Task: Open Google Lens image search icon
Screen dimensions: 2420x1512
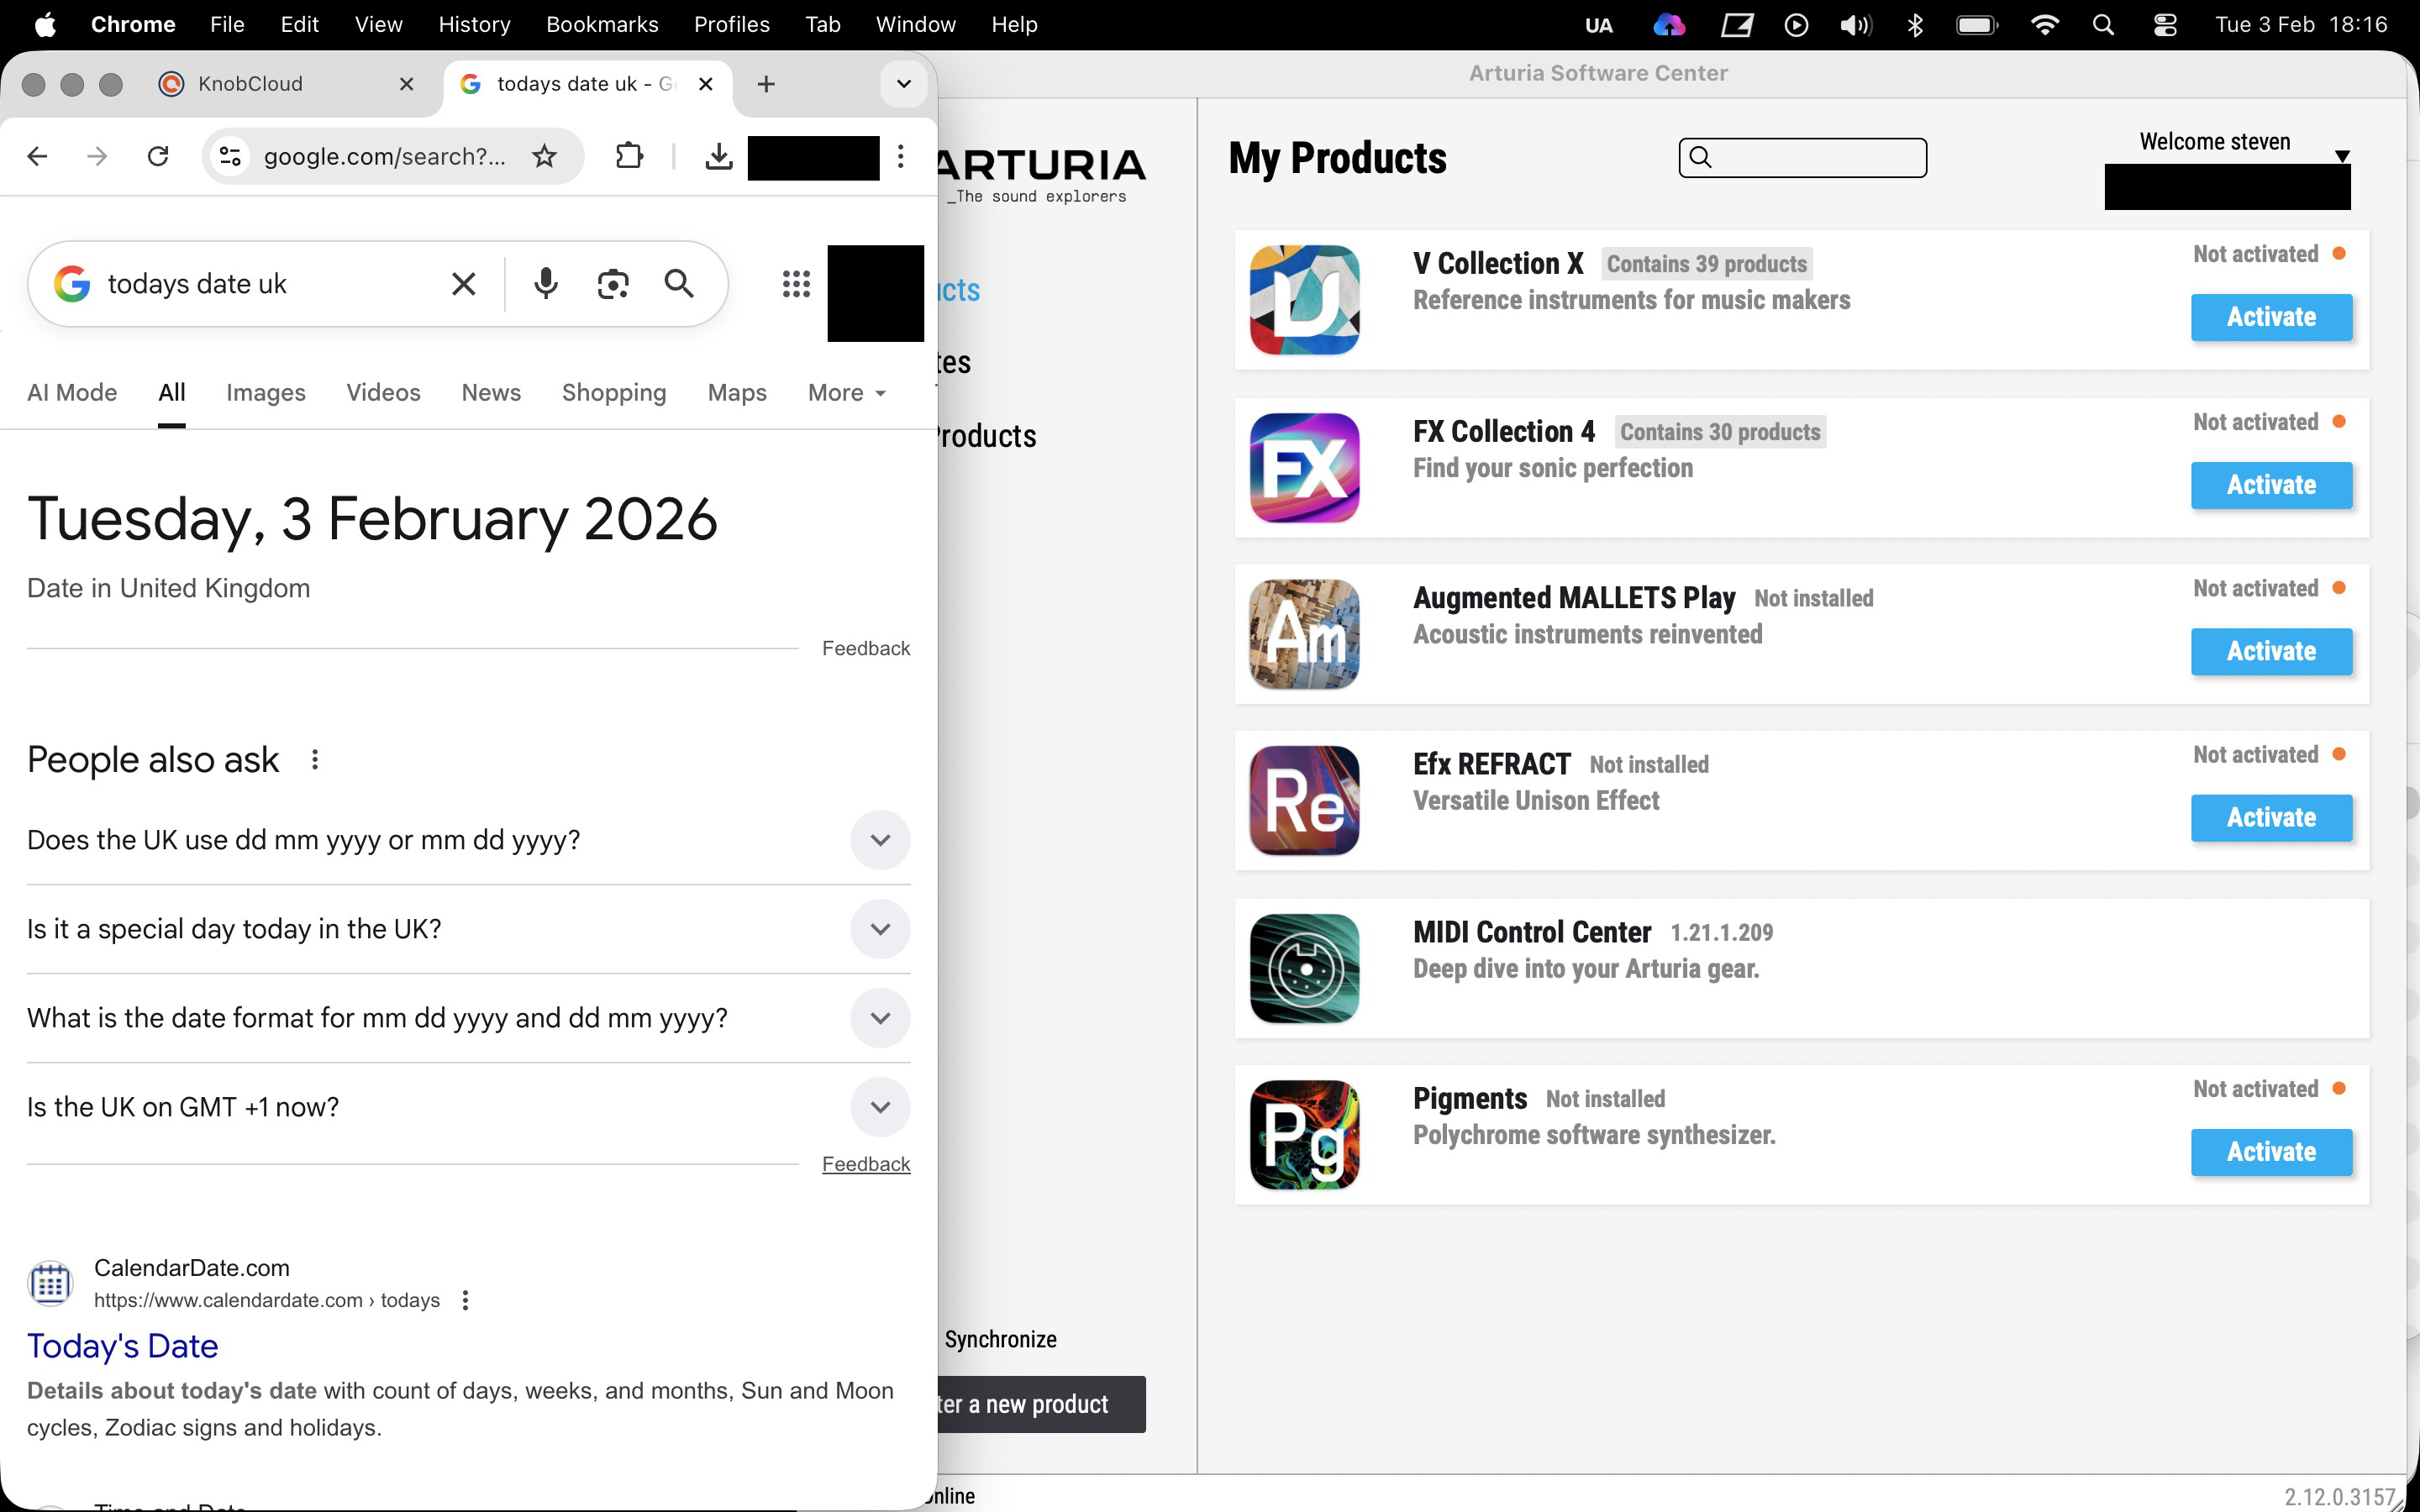Action: click(612, 284)
